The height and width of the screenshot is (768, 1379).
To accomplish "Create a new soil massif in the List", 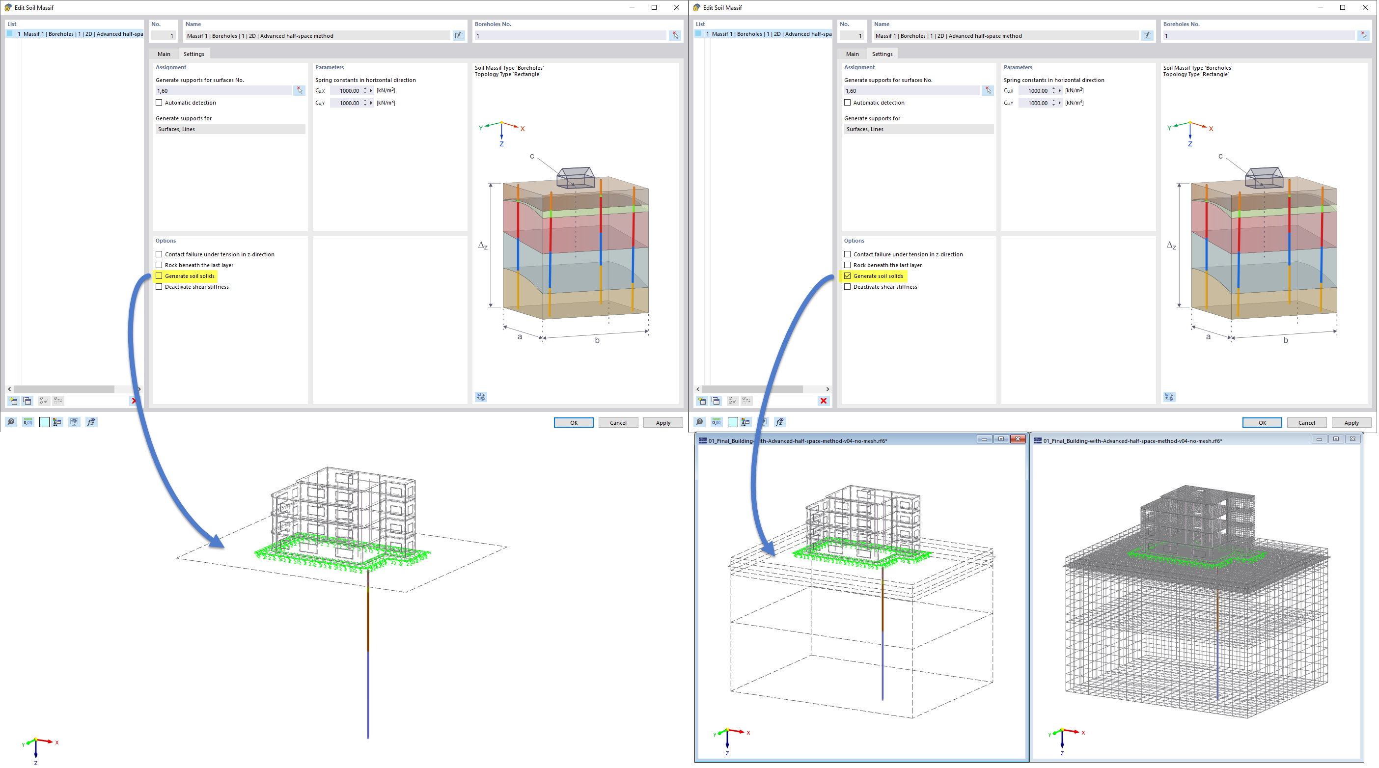I will (12, 400).
